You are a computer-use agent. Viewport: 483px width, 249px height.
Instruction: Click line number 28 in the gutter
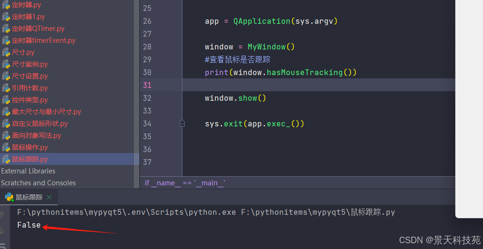pos(147,47)
